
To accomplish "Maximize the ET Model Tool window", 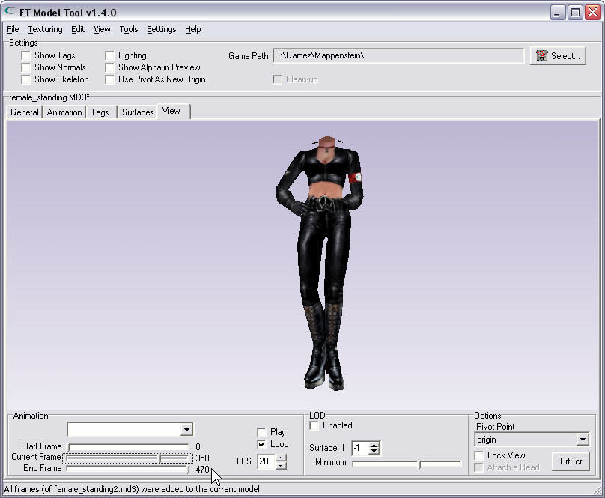I will click(575, 13).
